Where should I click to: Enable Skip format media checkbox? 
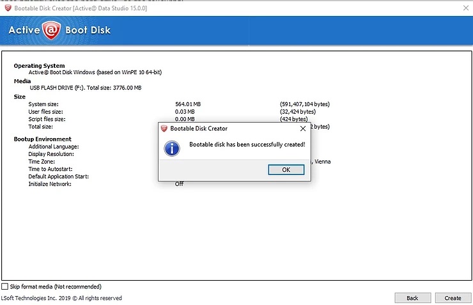(x=5, y=286)
